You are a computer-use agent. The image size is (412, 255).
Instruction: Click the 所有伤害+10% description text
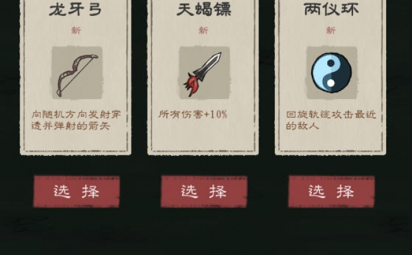(193, 114)
